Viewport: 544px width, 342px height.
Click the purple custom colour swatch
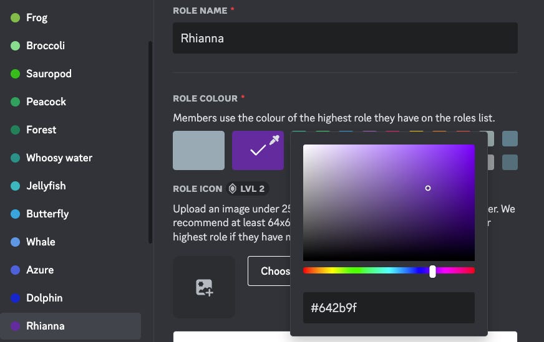tap(258, 150)
